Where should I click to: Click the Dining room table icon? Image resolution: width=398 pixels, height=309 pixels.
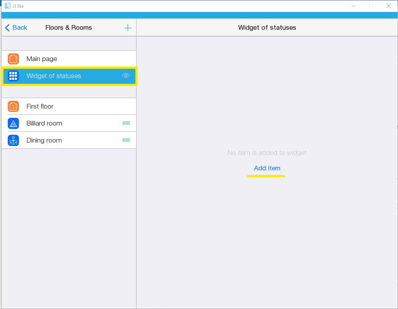tap(13, 141)
